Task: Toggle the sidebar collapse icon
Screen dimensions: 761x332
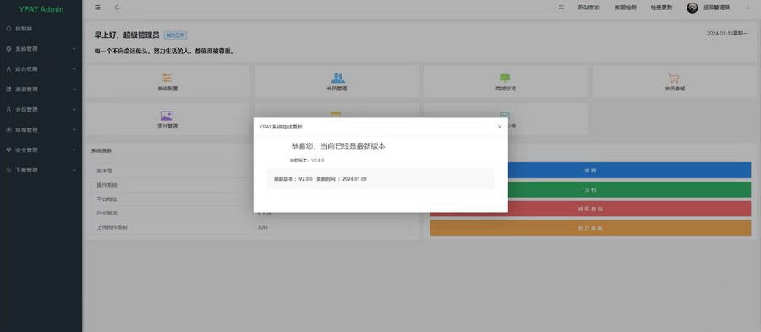Action: point(97,8)
